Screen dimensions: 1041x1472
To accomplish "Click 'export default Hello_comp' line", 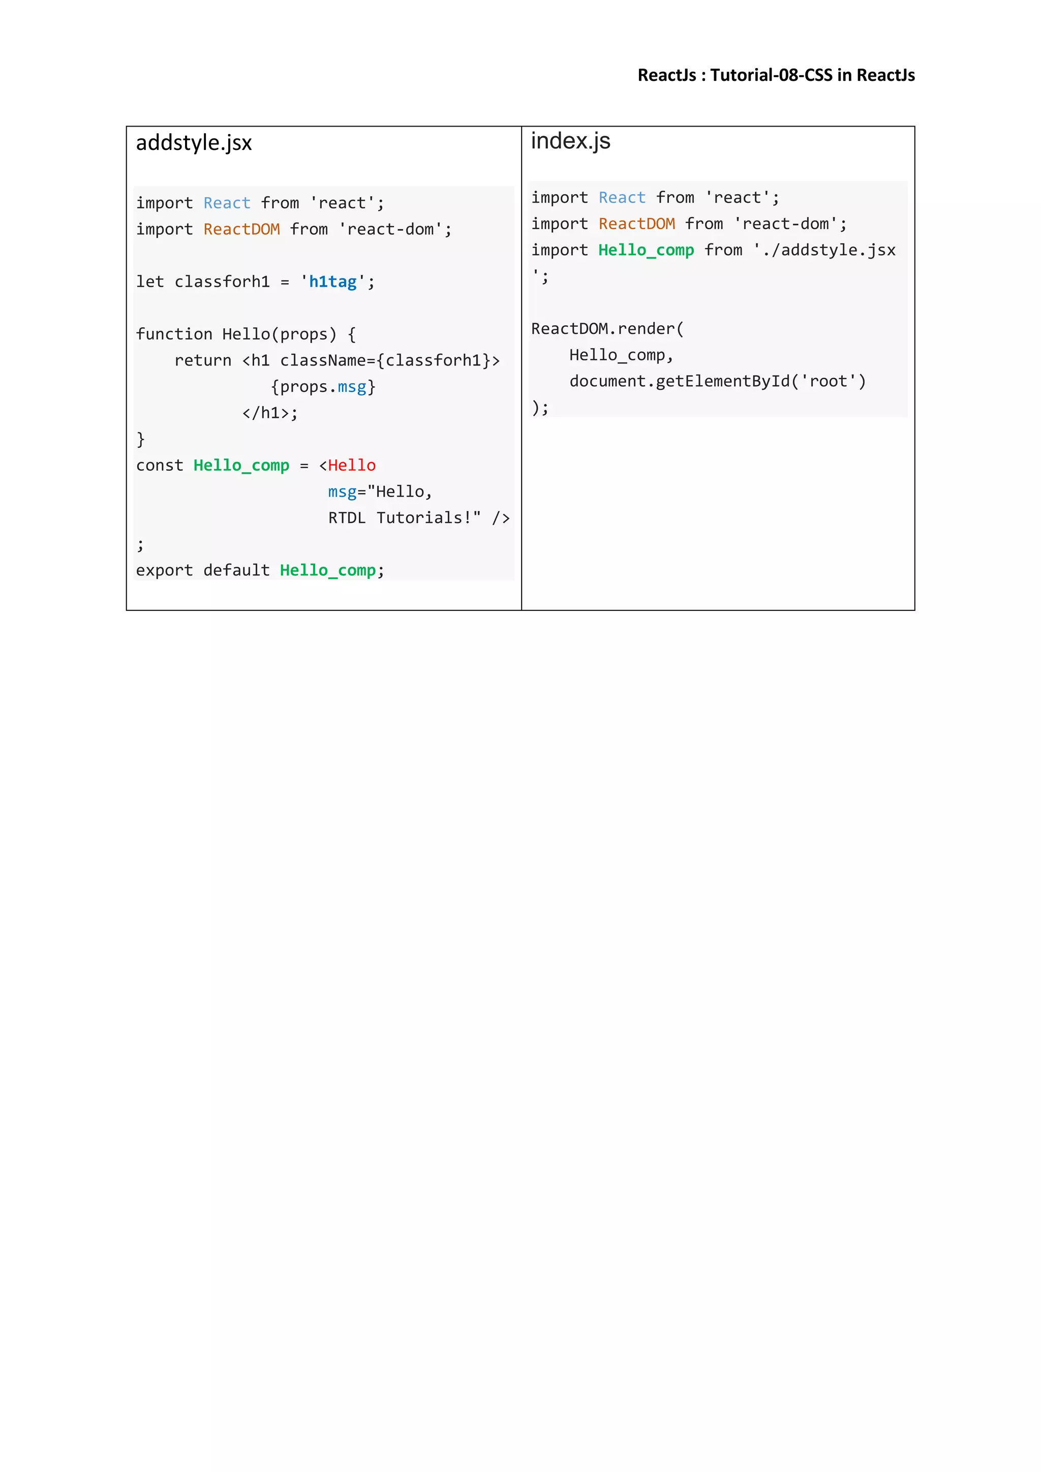I will (x=260, y=571).
